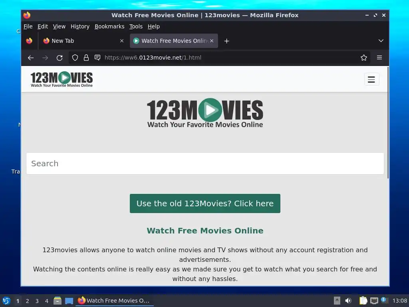Click the disabled forward navigation arrow
Viewport: 409px width, 307px height.
click(45, 58)
